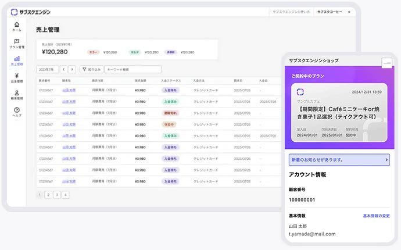Image resolution: width=401 pixels, height=250 pixels.
Task: Click the 請求先 column header
Action: [66, 81]
